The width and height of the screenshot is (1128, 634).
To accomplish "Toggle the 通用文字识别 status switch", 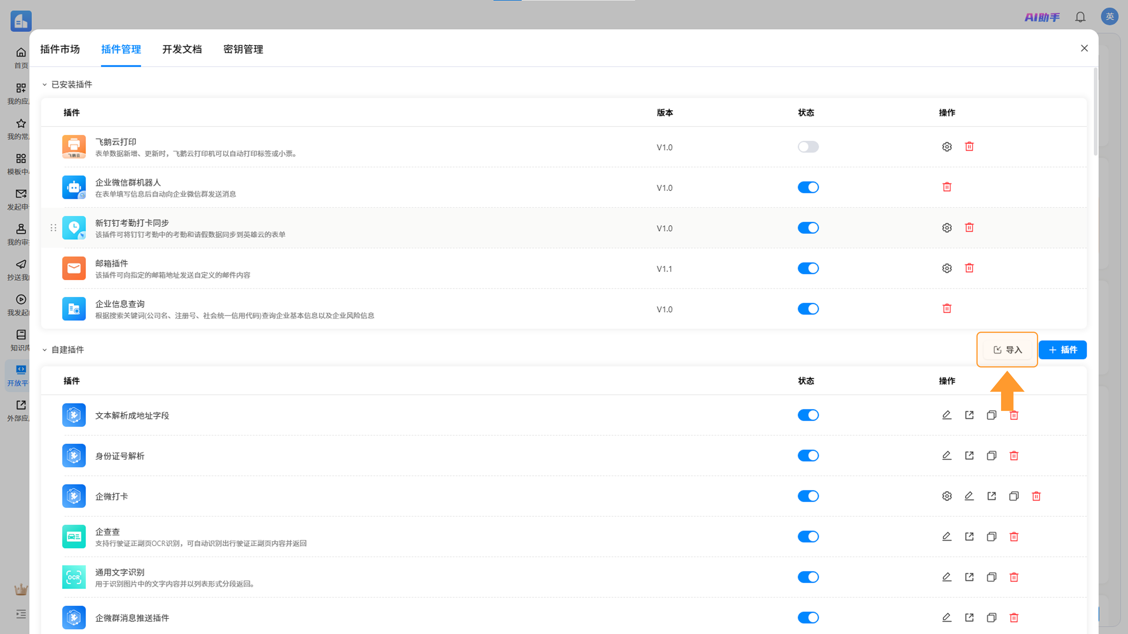I will (x=808, y=577).
